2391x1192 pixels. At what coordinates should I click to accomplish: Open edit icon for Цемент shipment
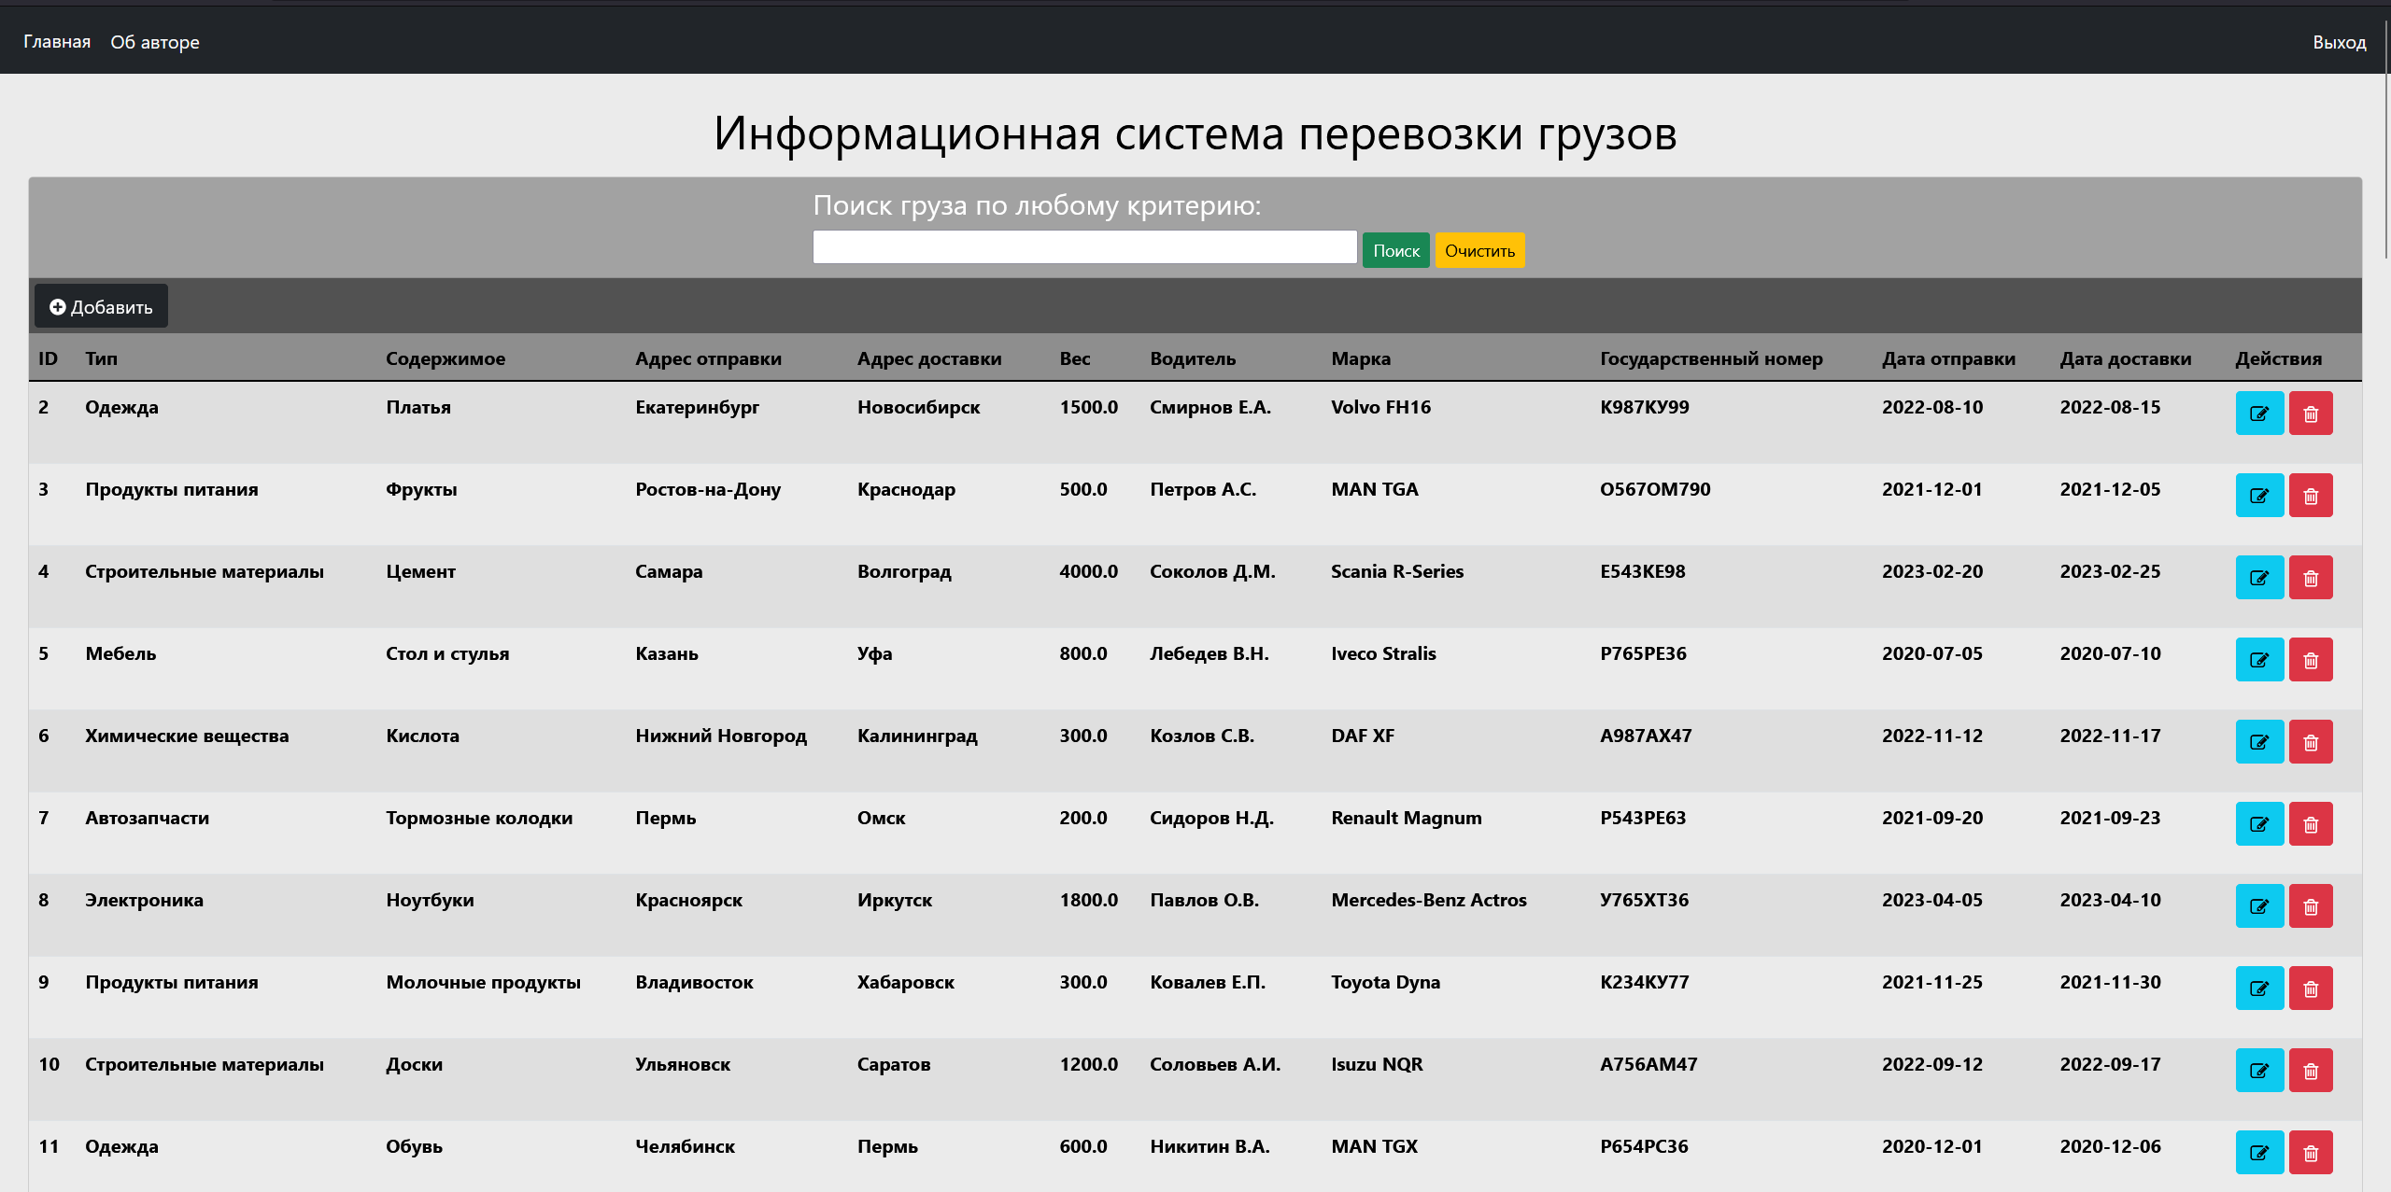click(2259, 577)
